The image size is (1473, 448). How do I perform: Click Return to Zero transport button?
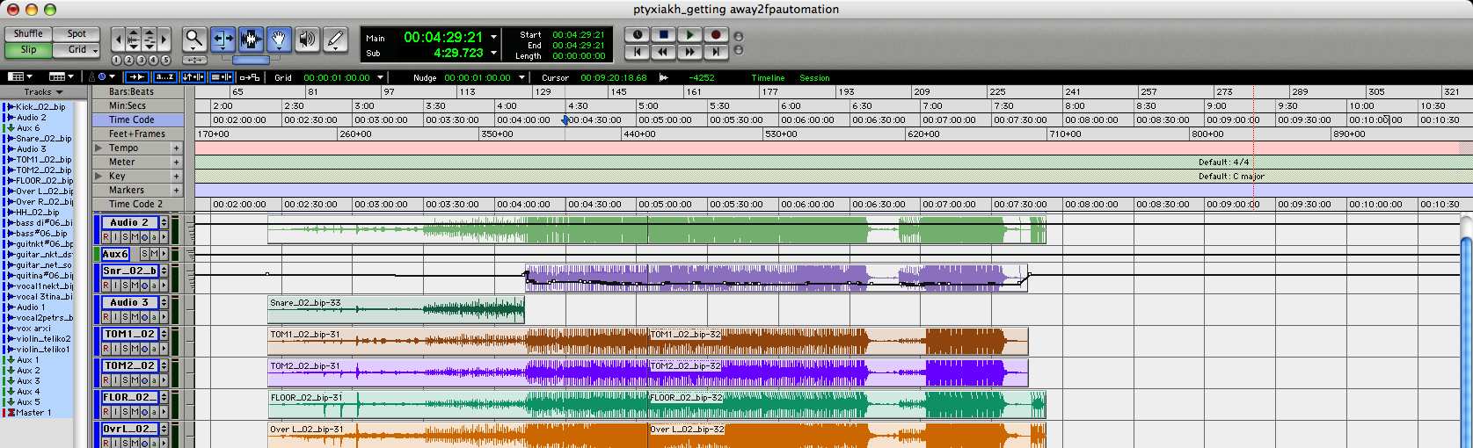(x=638, y=52)
